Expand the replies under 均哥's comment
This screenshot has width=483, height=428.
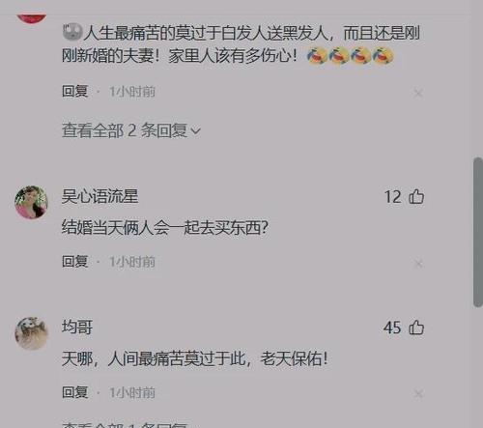pyautogui.click(x=125, y=424)
